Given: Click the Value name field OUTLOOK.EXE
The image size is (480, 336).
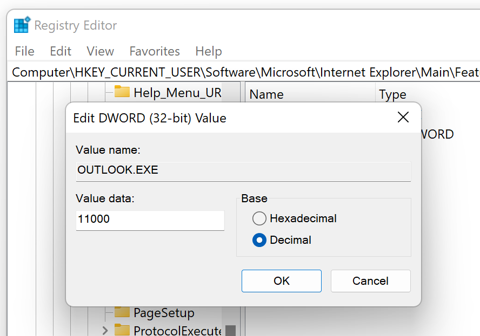Looking at the screenshot, I should [x=243, y=171].
